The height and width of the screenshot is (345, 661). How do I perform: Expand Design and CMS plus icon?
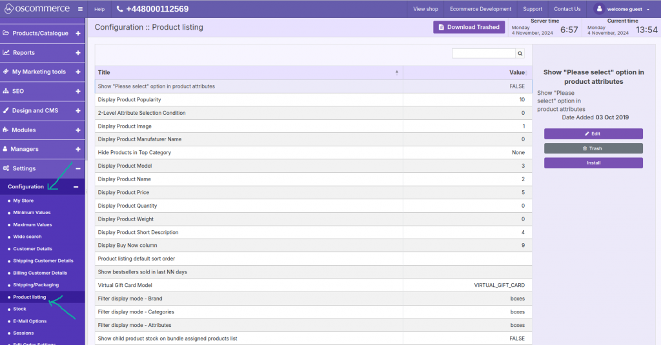[78, 111]
